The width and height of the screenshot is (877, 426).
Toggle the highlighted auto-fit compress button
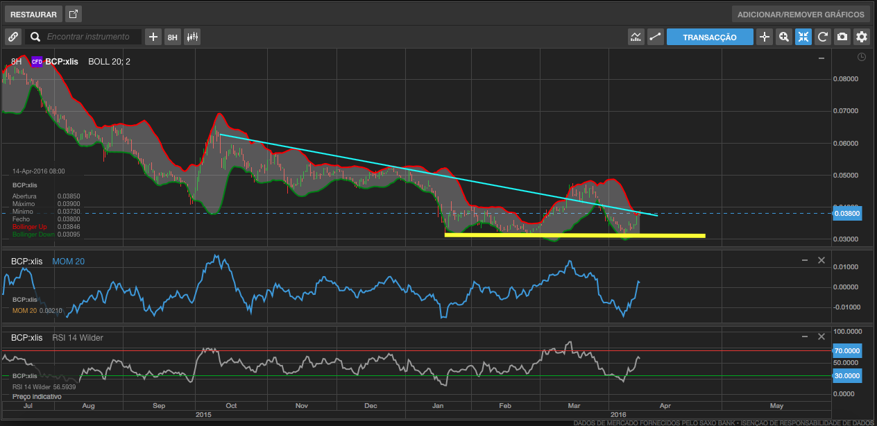point(803,37)
